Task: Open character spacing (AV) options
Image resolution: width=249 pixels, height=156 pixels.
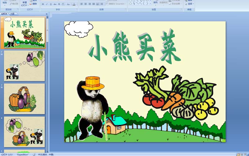Action: (63, 4)
